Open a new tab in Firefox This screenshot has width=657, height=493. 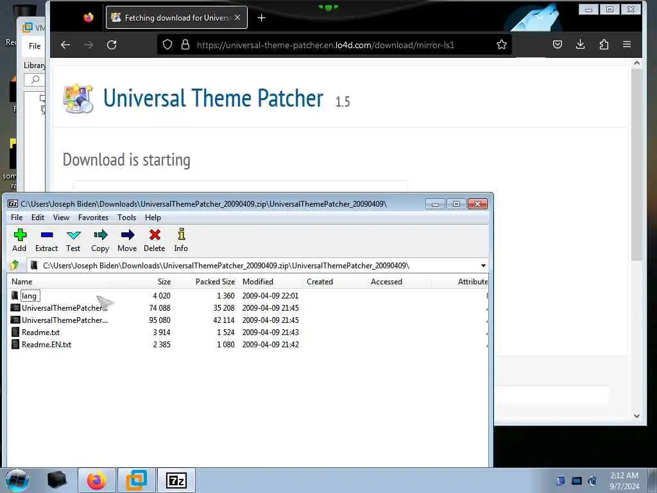[262, 17]
